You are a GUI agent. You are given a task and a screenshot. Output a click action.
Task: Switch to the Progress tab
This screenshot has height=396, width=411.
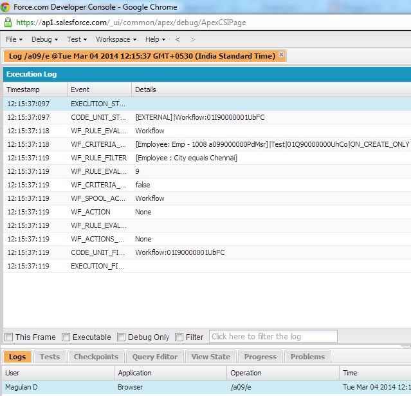[260, 357]
